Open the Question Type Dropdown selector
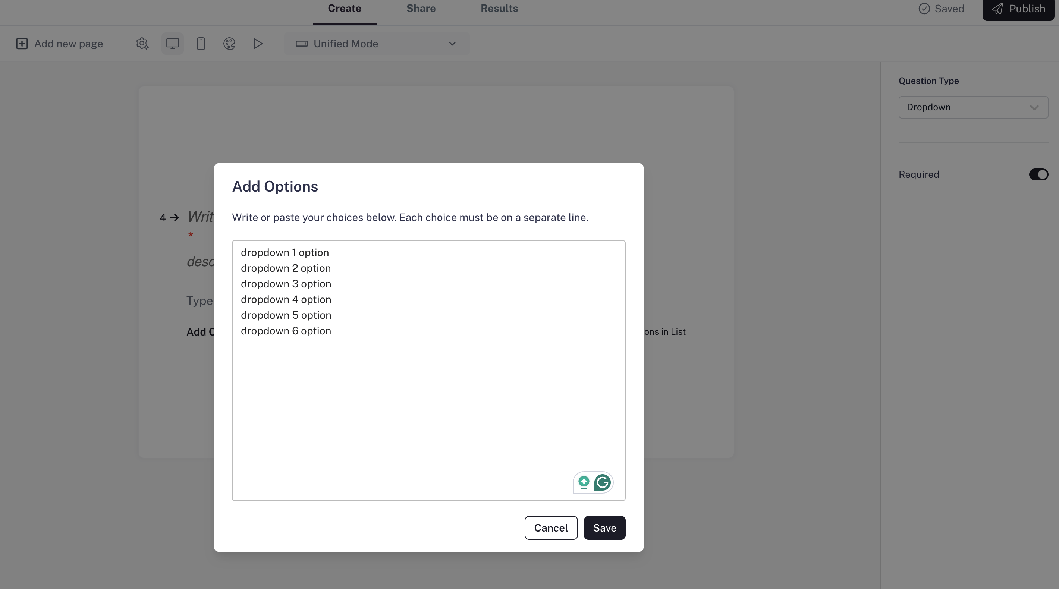Screen dimensions: 1059x589 [972, 107]
